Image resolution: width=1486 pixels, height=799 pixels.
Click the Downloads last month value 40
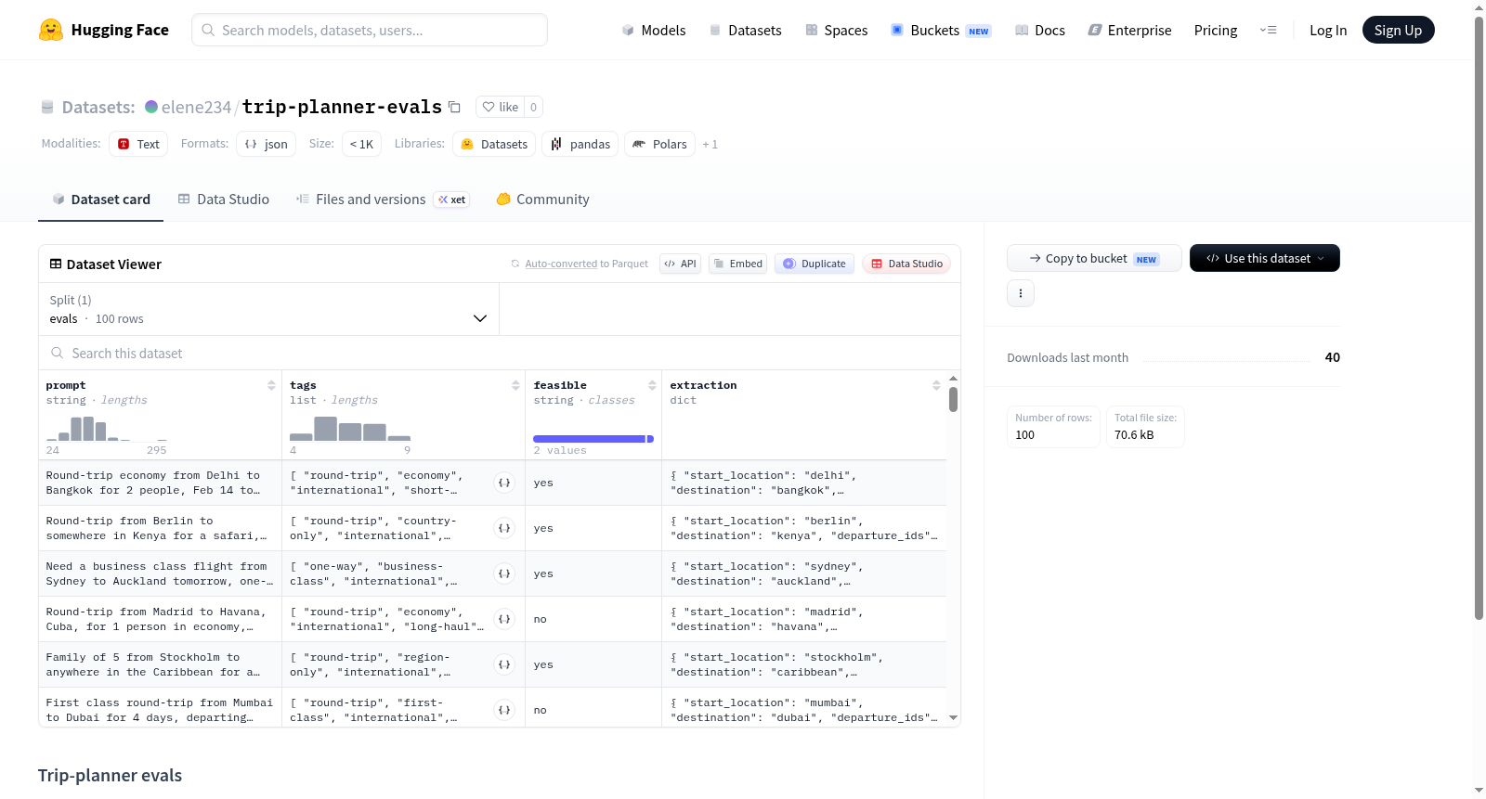pyautogui.click(x=1332, y=357)
